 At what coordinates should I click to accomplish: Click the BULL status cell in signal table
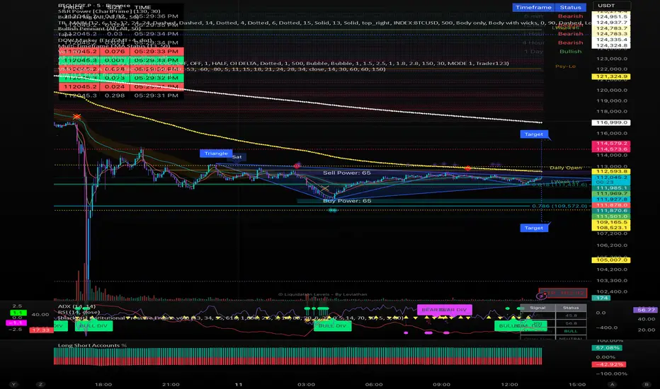point(571,331)
